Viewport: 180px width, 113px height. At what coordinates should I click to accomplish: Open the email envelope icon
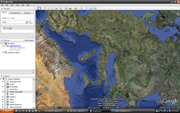click(87, 8)
